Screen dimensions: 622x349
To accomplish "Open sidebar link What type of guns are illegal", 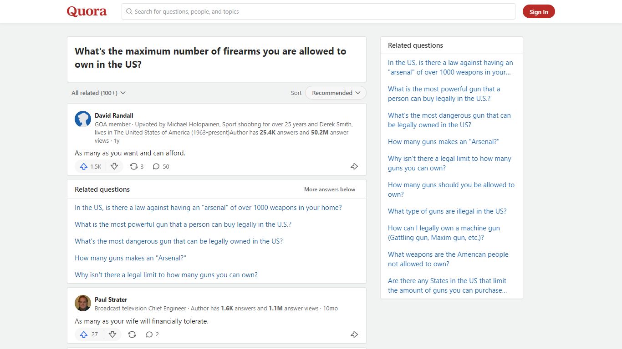I will [x=447, y=211].
